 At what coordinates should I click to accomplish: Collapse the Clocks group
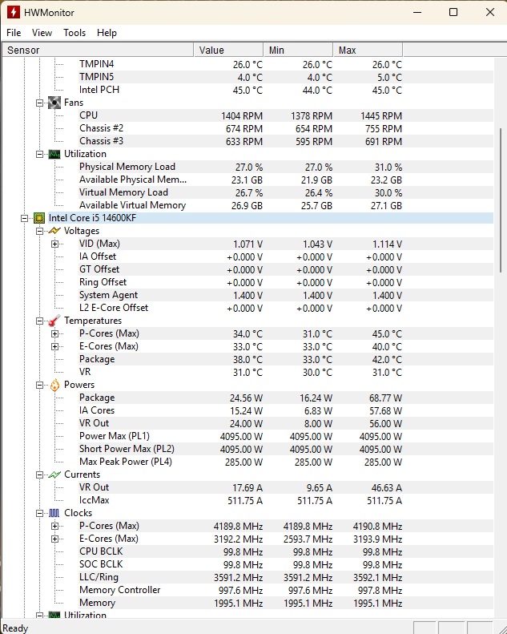tap(39, 513)
